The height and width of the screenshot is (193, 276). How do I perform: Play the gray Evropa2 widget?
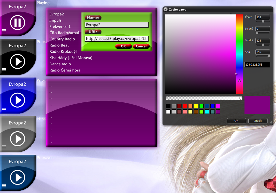pos(18,139)
